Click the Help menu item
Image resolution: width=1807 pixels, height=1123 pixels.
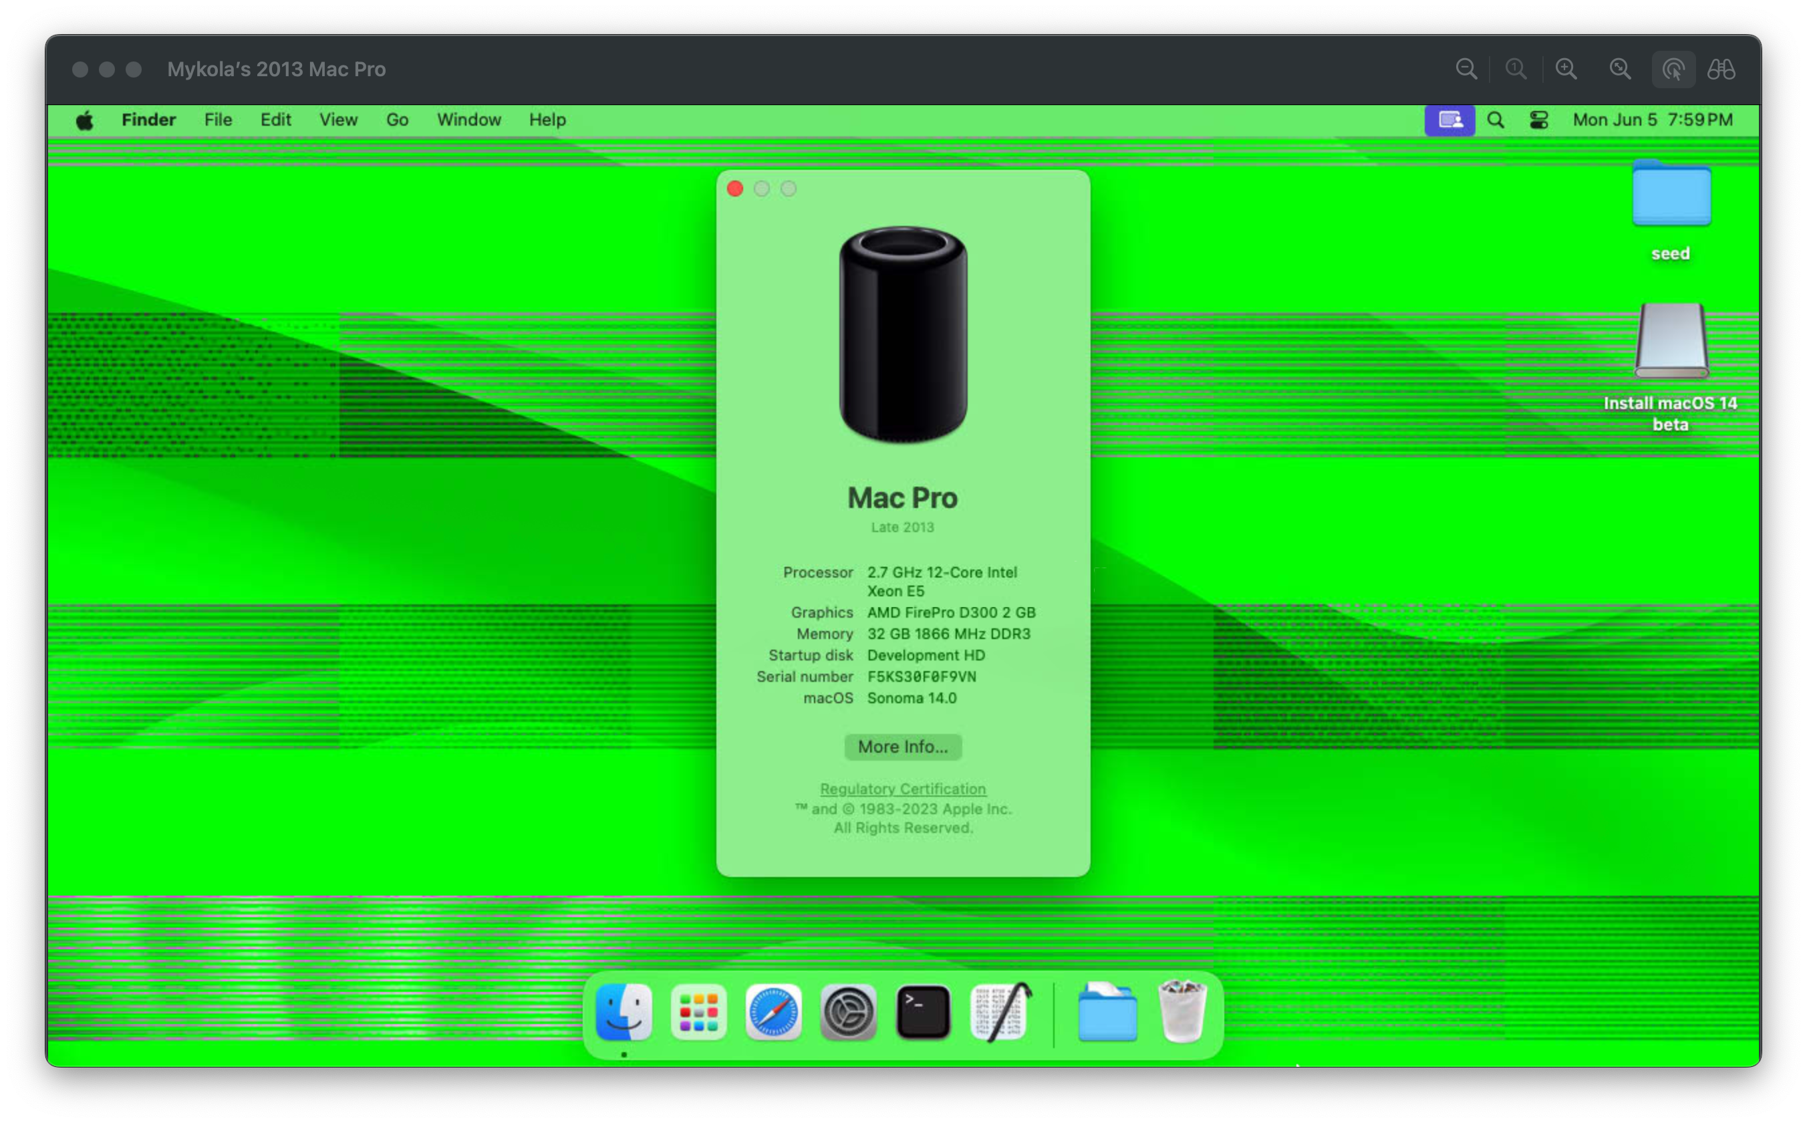pyautogui.click(x=547, y=119)
